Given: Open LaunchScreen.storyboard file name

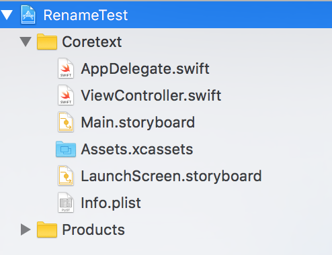Looking at the screenshot, I should click(171, 176).
